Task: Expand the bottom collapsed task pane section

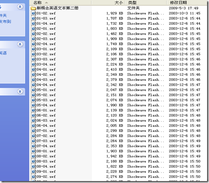Action: 20,91
